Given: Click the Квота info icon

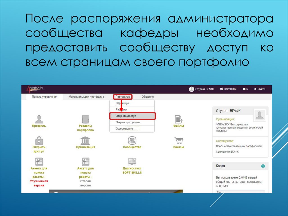Looking at the screenshot, I should (x=263, y=166).
